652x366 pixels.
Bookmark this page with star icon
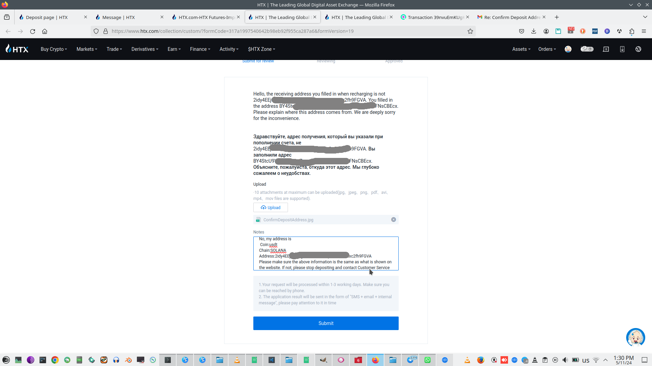pos(470,31)
